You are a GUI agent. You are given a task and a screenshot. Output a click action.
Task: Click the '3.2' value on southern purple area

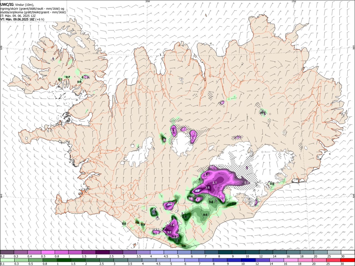click(169, 232)
